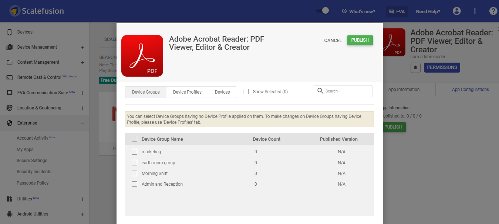This screenshot has width=499, height=224.
Task: Click the EVA Communication Suite chat icon
Action: [10, 93]
